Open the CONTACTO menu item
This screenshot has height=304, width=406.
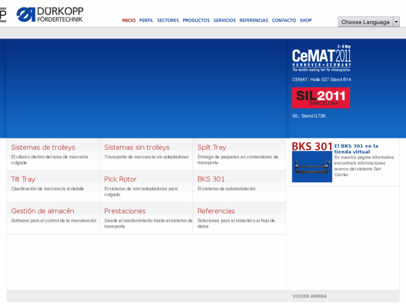pyautogui.click(x=284, y=21)
